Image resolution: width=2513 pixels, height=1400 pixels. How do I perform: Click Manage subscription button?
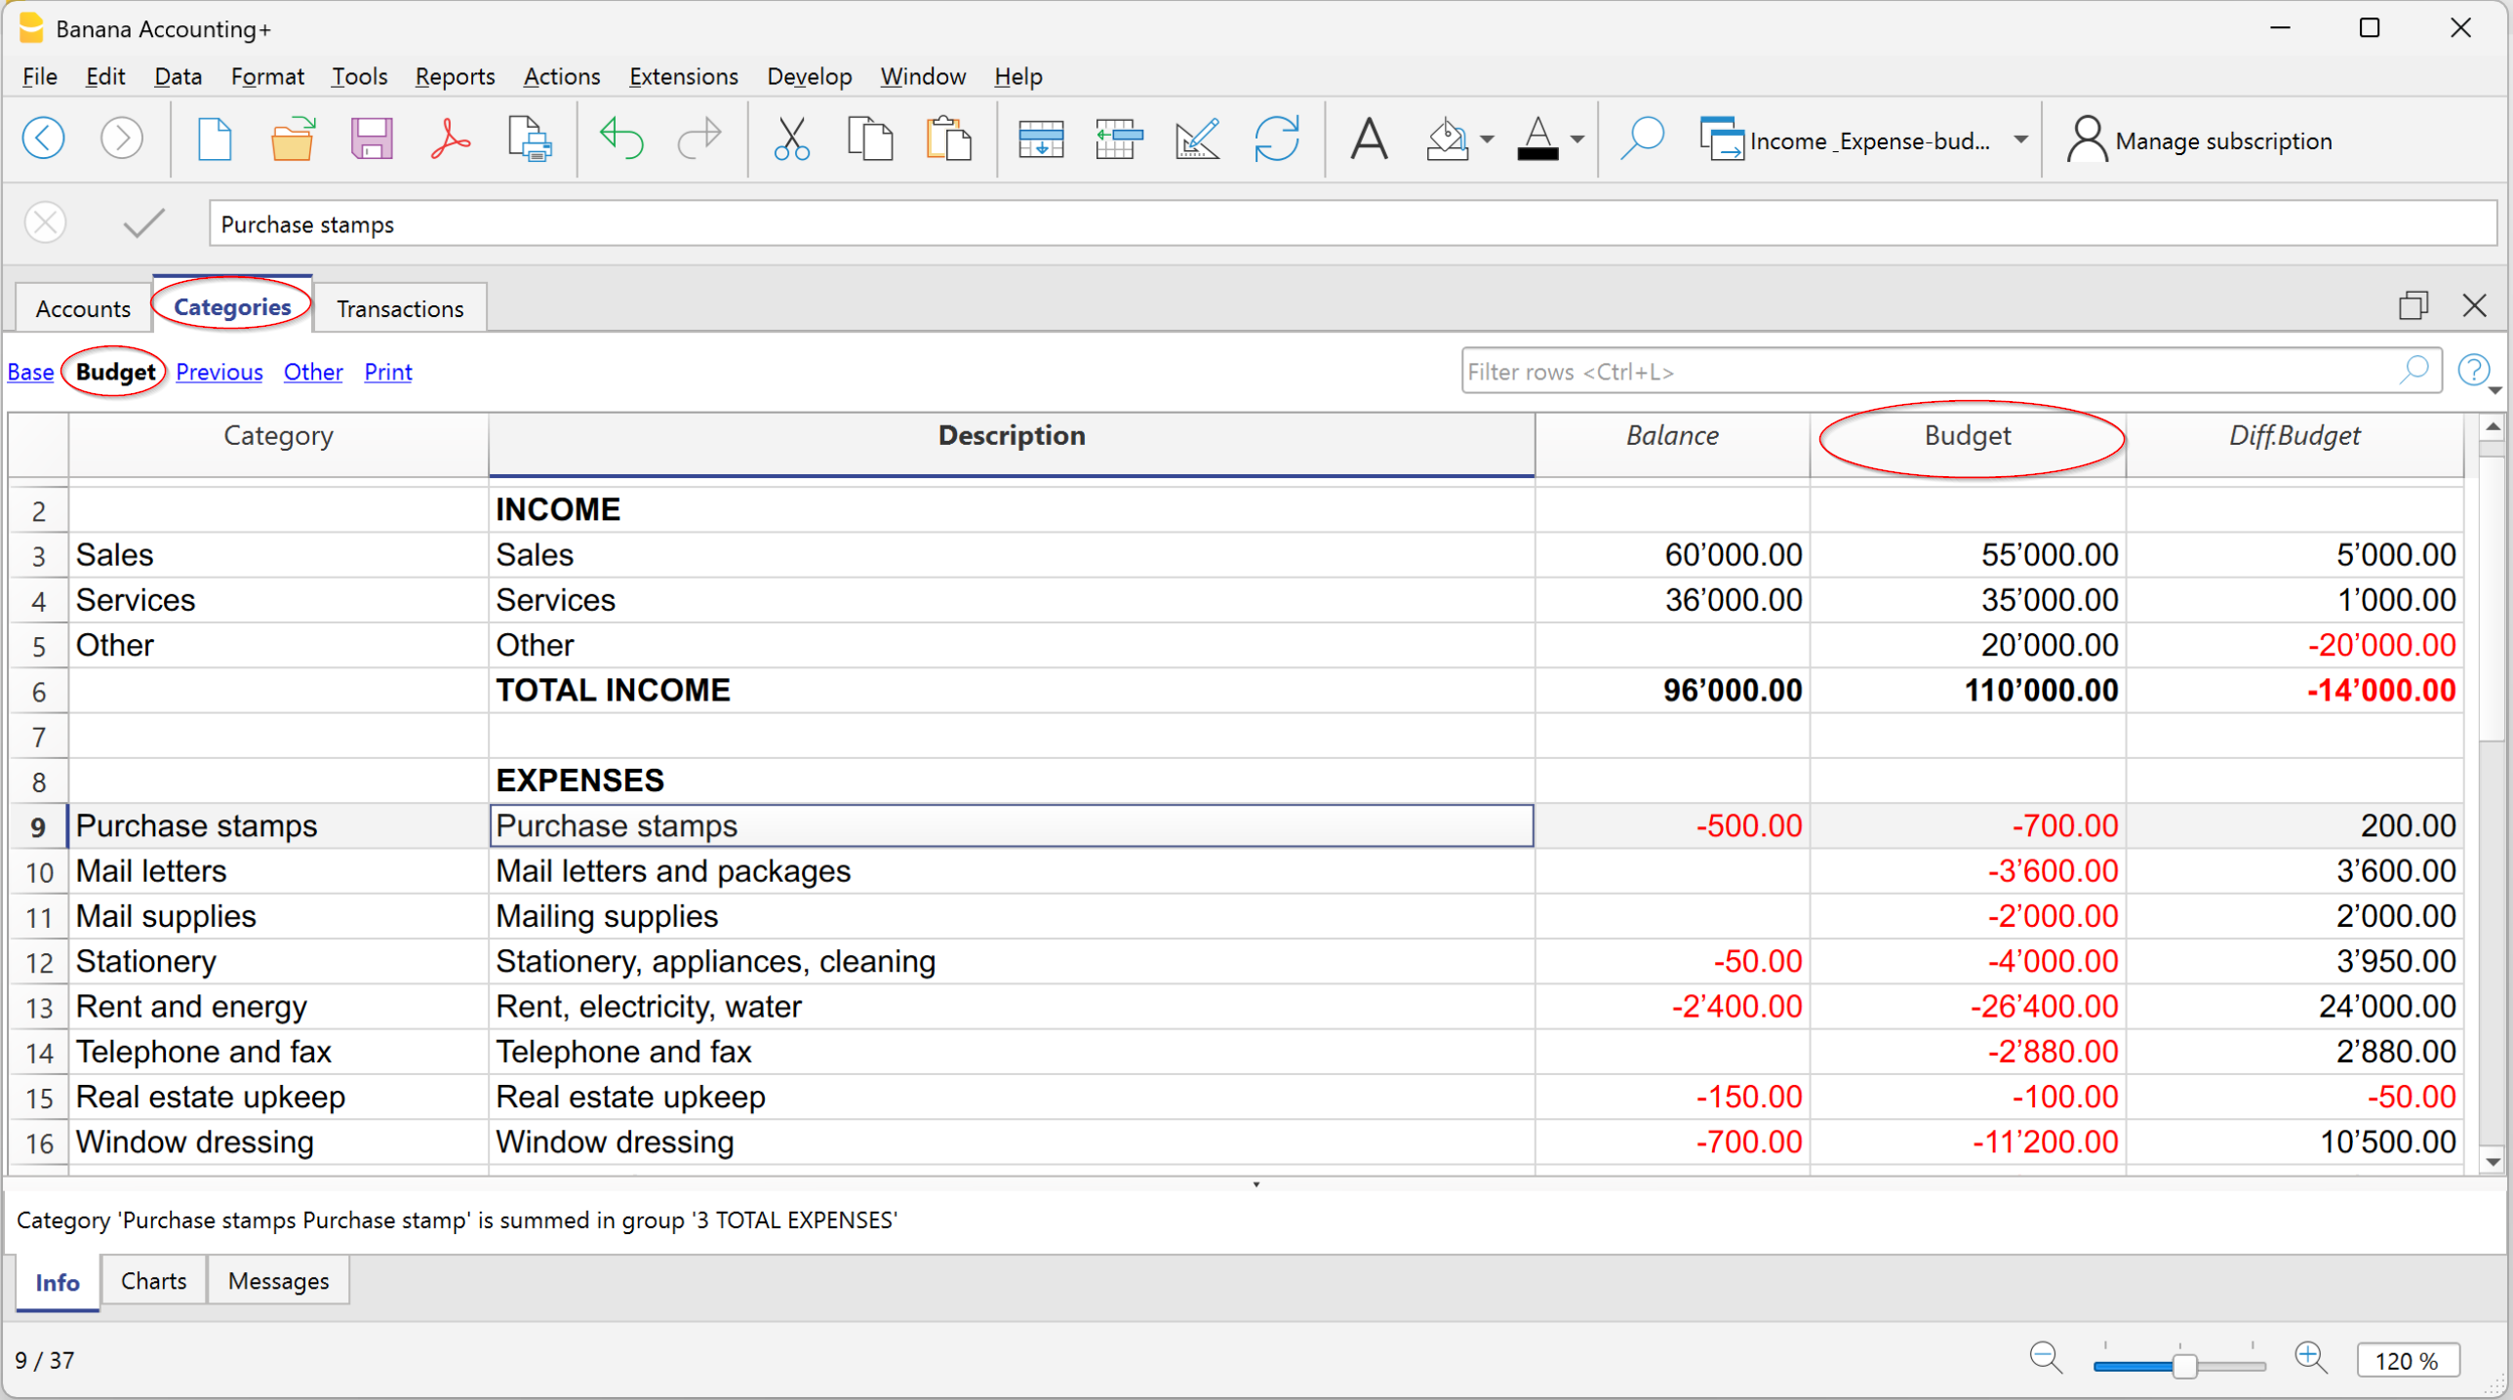[2200, 140]
